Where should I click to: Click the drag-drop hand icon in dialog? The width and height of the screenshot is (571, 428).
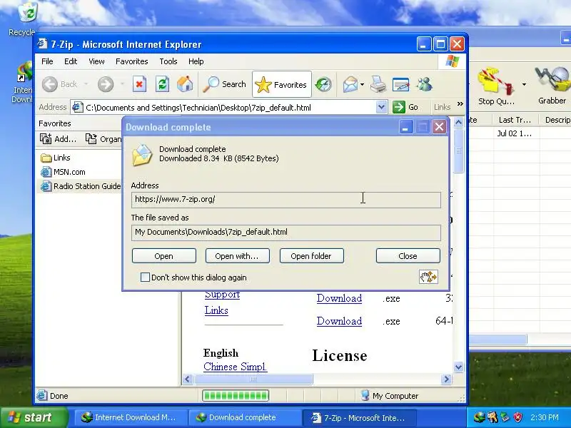pyautogui.click(x=428, y=277)
